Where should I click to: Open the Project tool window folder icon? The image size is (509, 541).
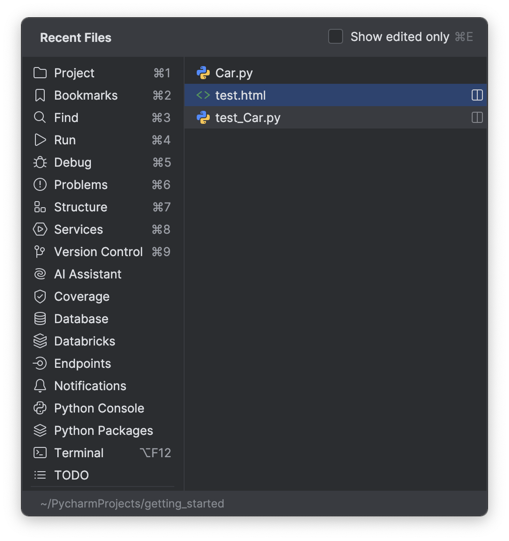[x=40, y=73]
